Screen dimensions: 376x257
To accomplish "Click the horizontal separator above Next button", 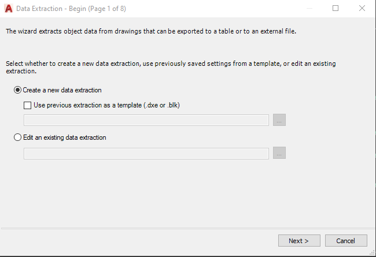I will click(x=187, y=228).
